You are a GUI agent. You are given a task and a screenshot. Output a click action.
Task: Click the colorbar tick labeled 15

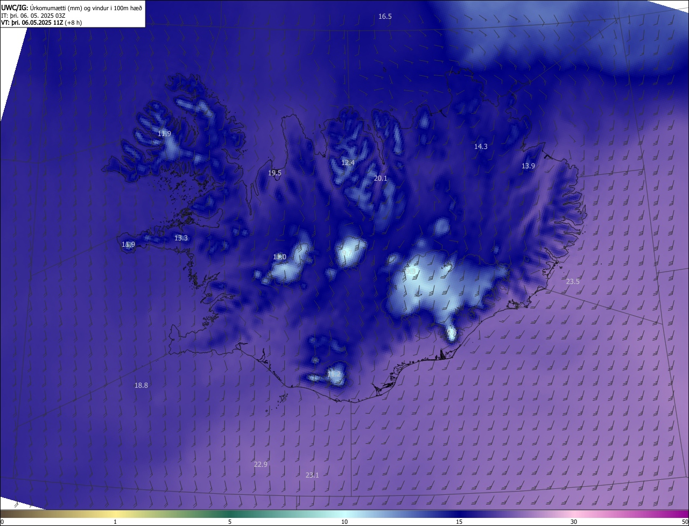coord(459,522)
